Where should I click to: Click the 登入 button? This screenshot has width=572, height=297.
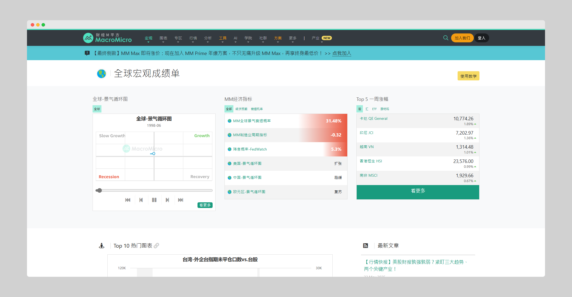(482, 38)
